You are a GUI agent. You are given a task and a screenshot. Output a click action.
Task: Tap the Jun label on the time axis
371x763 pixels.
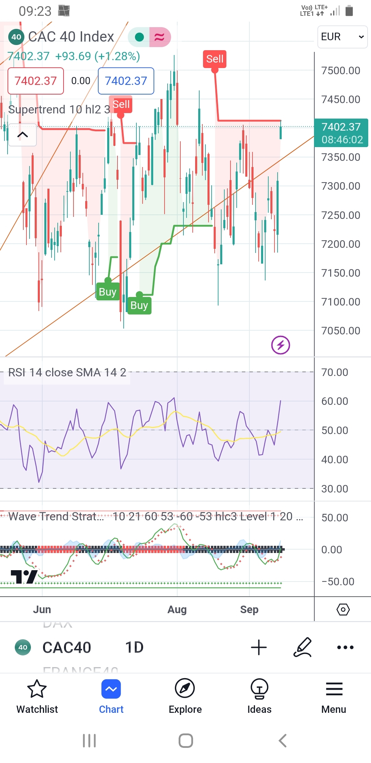click(42, 609)
